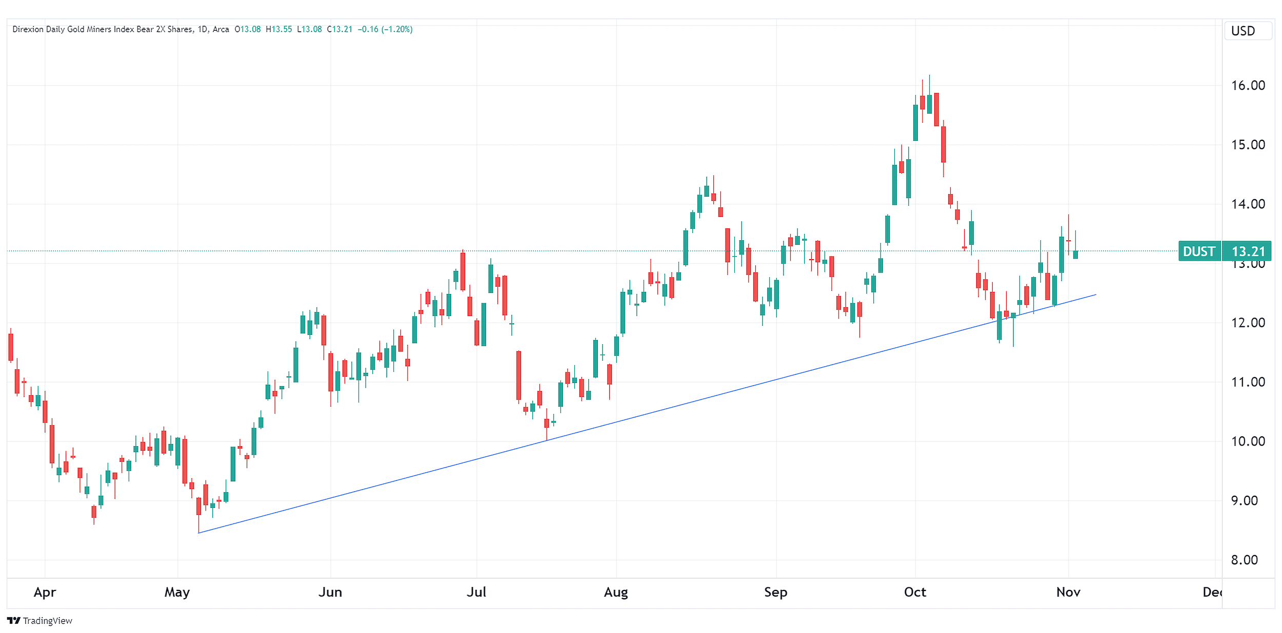Click the Apr label on time axis

click(x=45, y=593)
